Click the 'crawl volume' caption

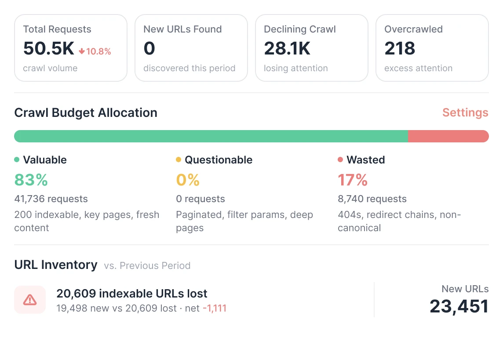[x=50, y=68]
